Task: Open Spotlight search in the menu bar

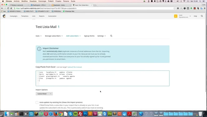Action: (200, 1)
